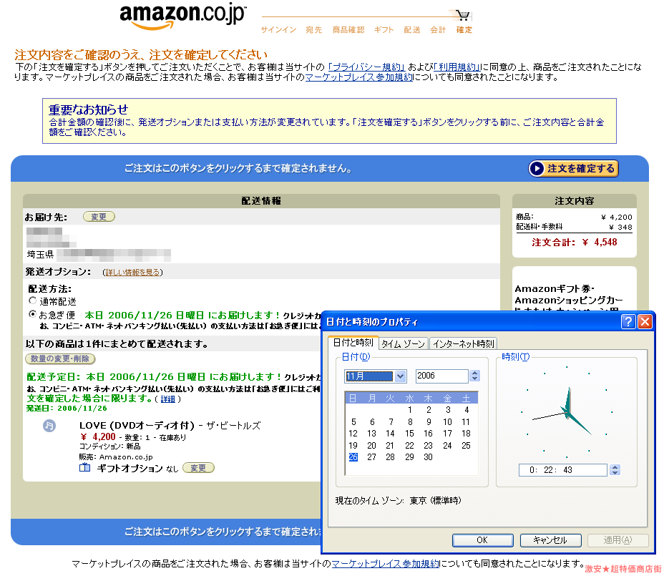Click the year field showing 2006
The height and width of the screenshot is (576, 664).
pos(441,376)
